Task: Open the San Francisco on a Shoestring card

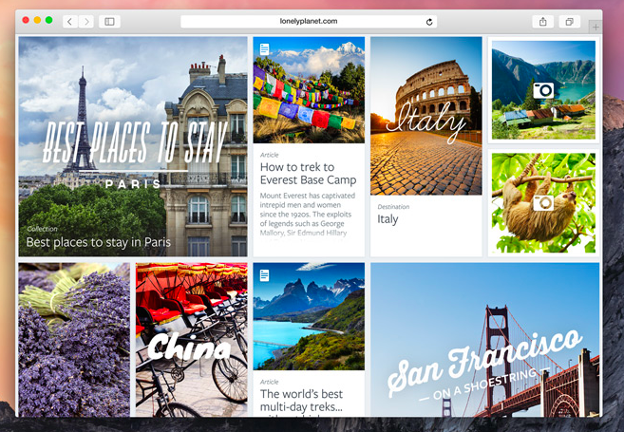Action: [x=484, y=339]
